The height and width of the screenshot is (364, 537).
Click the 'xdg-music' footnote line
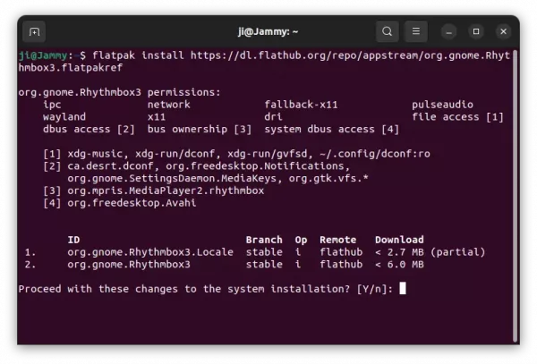(236, 154)
